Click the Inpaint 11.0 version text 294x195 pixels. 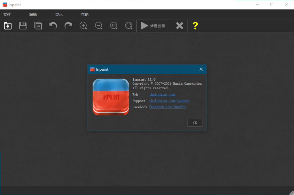(x=144, y=79)
